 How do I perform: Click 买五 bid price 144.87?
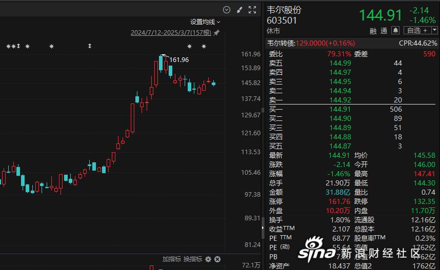pos(340,146)
